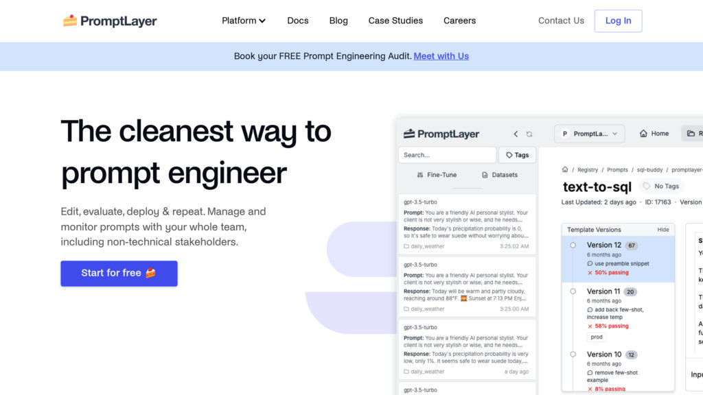
Task: Click the Search... input field
Action: pos(447,155)
